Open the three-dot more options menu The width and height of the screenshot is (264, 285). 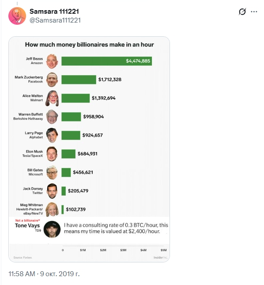(x=254, y=11)
